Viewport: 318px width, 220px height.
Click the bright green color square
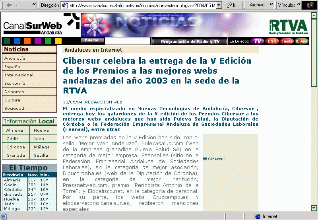coord(48,41)
